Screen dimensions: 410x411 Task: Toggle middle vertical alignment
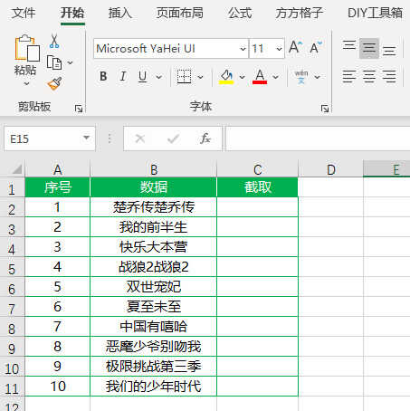pos(369,48)
